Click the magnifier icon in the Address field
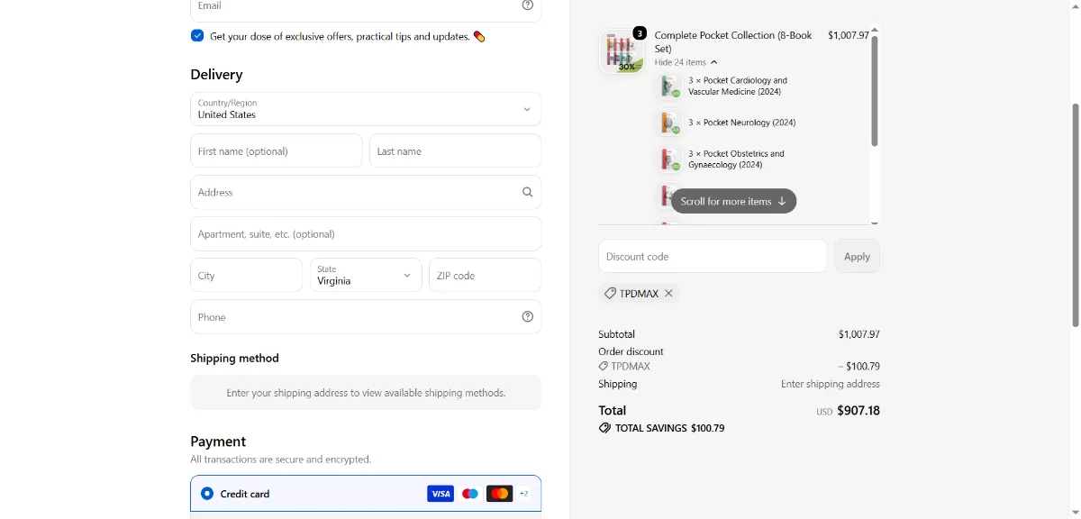Viewport: 1081px width, 519px height. 528,192
